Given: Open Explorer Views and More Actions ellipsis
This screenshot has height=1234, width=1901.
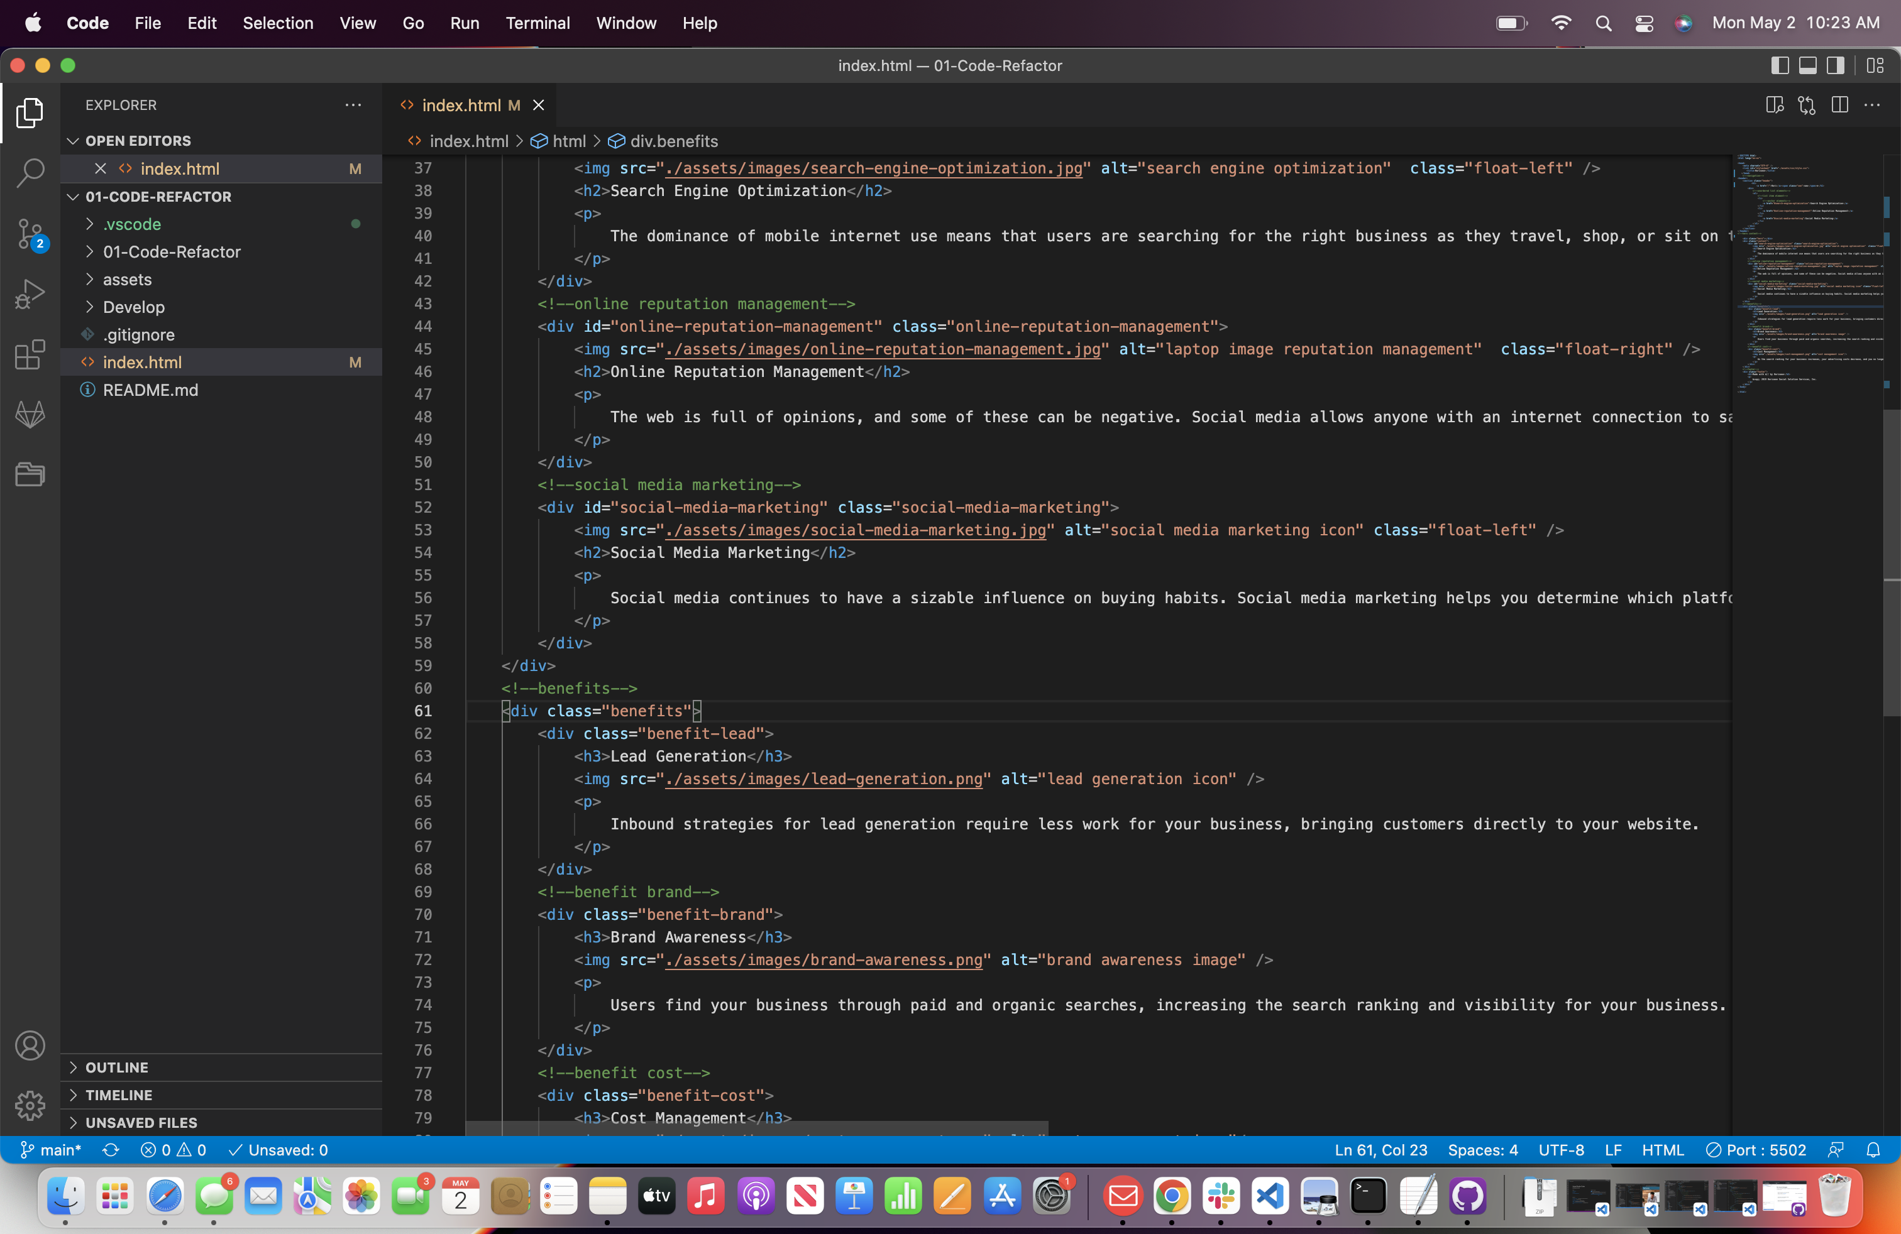Looking at the screenshot, I should point(353,104).
